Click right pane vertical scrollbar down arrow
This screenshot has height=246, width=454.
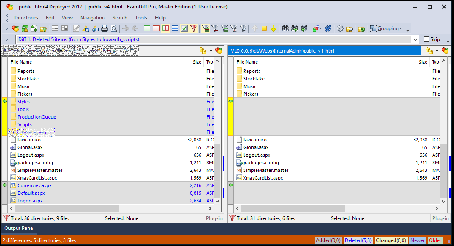click(x=443, y=201)
